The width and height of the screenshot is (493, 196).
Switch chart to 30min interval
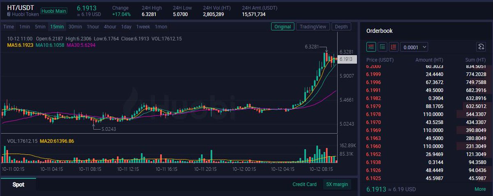[75, 27]
